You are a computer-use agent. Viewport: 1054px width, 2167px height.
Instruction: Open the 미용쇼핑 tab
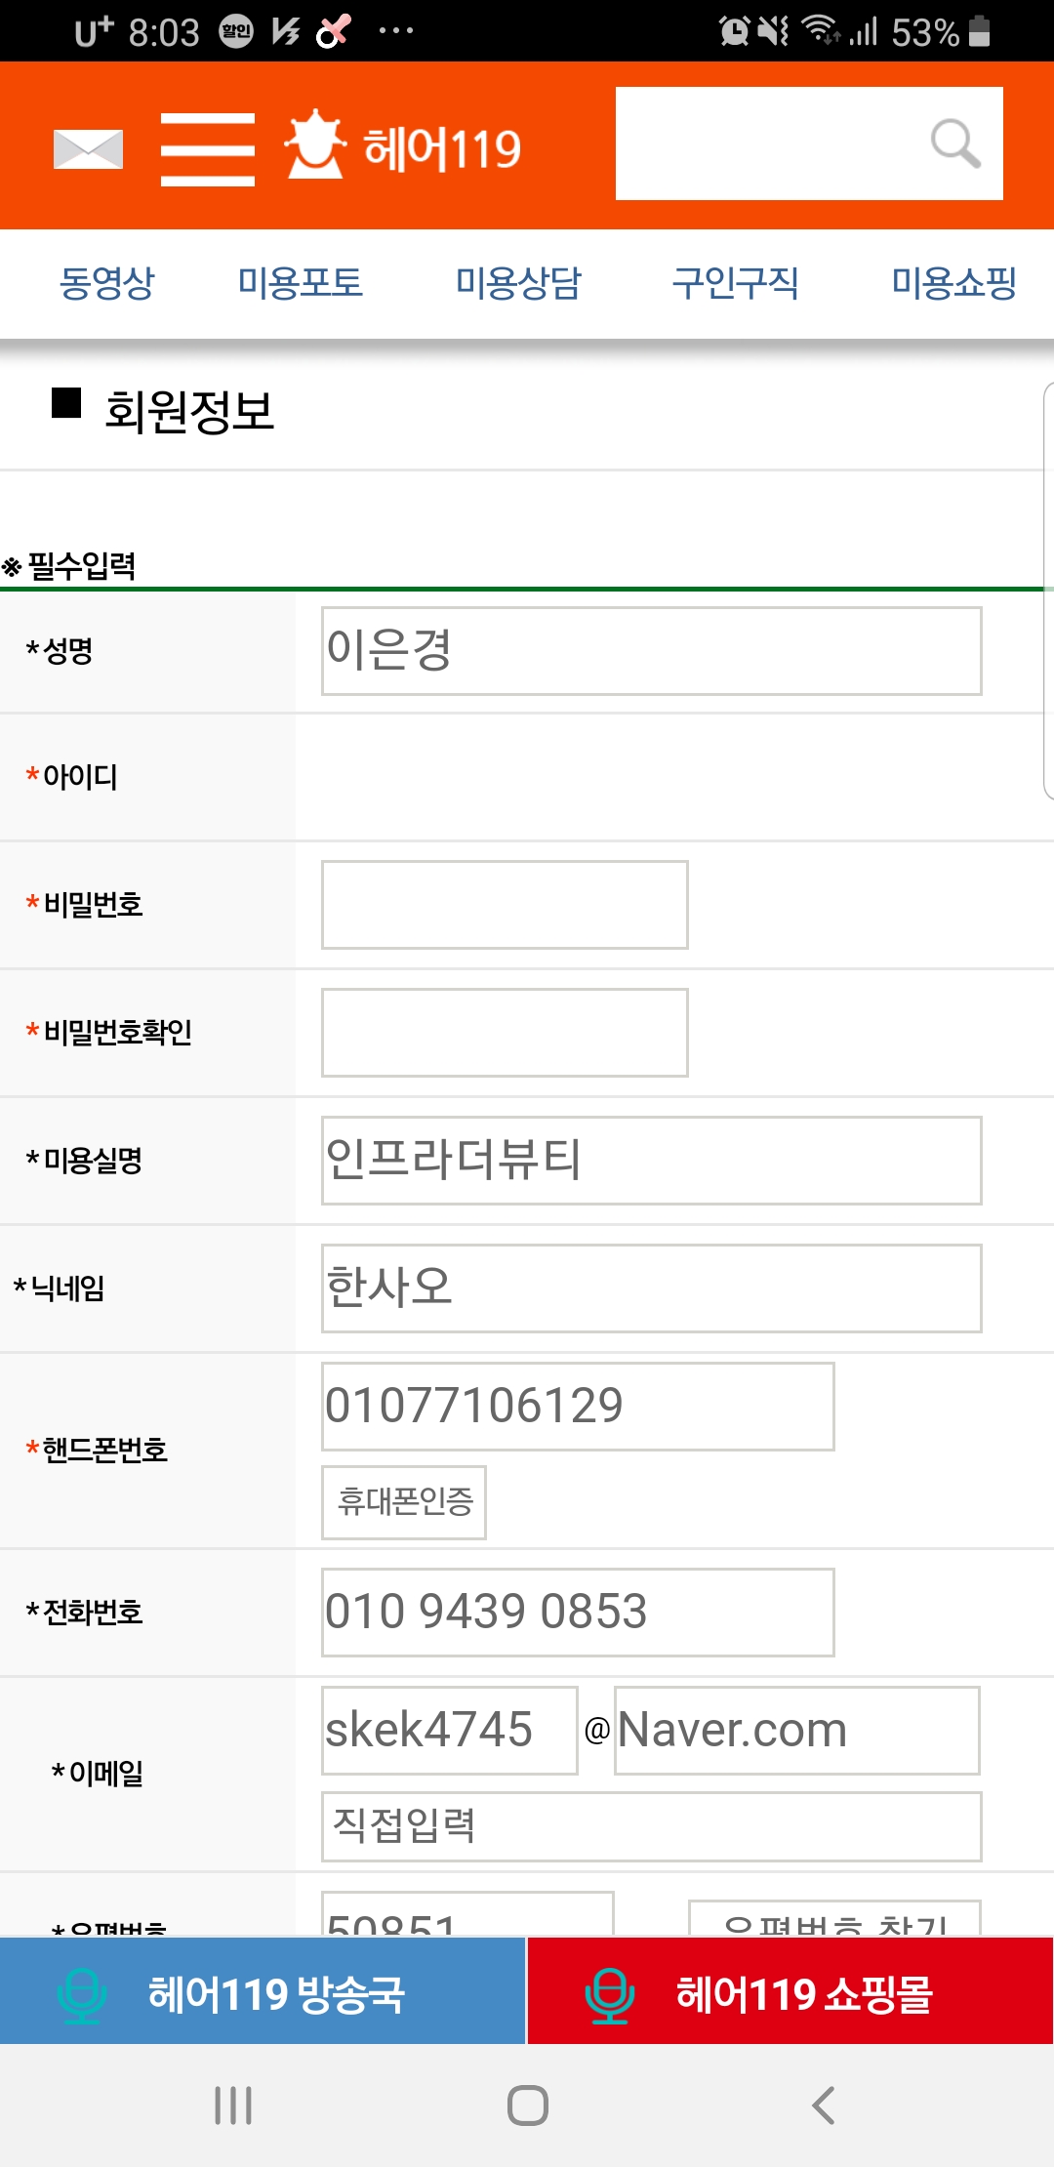pyautogui.click(x=953, y=283)
